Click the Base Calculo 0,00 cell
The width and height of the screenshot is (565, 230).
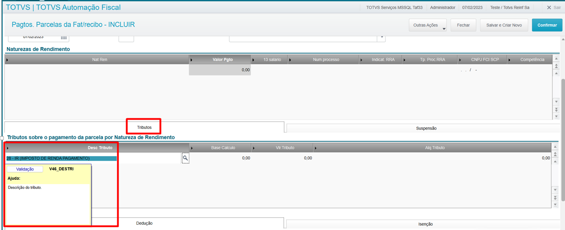pos(220,158)
